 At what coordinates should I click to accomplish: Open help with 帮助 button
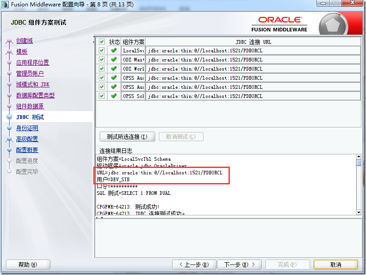[x=28, y=265]
